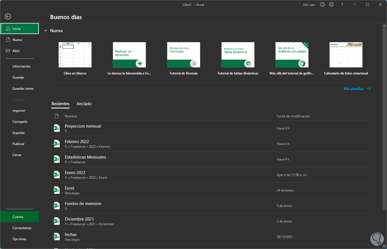Image resolution: width=387 pixels, height=249 pixels.
Task: Choose Cerrar in the sidebar
Action: pyautogui.click(x=20, y=155)
